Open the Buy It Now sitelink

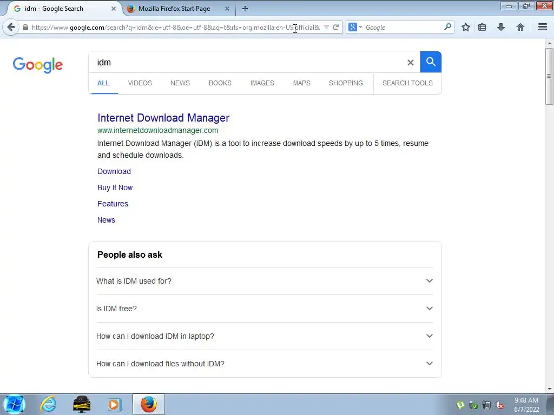[x=115, y=188]
